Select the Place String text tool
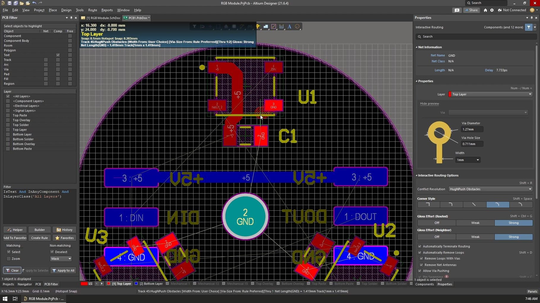 (290, 27)
